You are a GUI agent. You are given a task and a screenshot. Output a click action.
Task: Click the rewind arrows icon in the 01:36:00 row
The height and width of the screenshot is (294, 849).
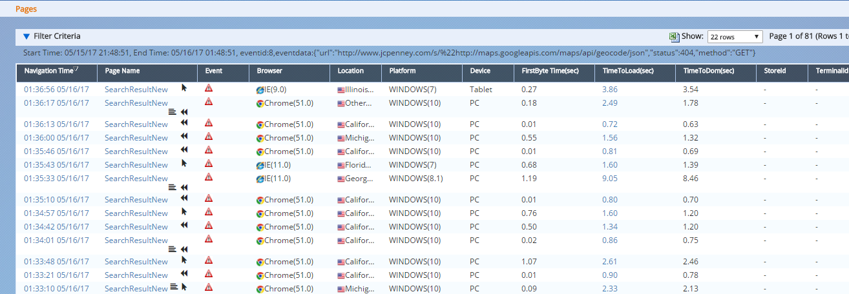point(183,136)
